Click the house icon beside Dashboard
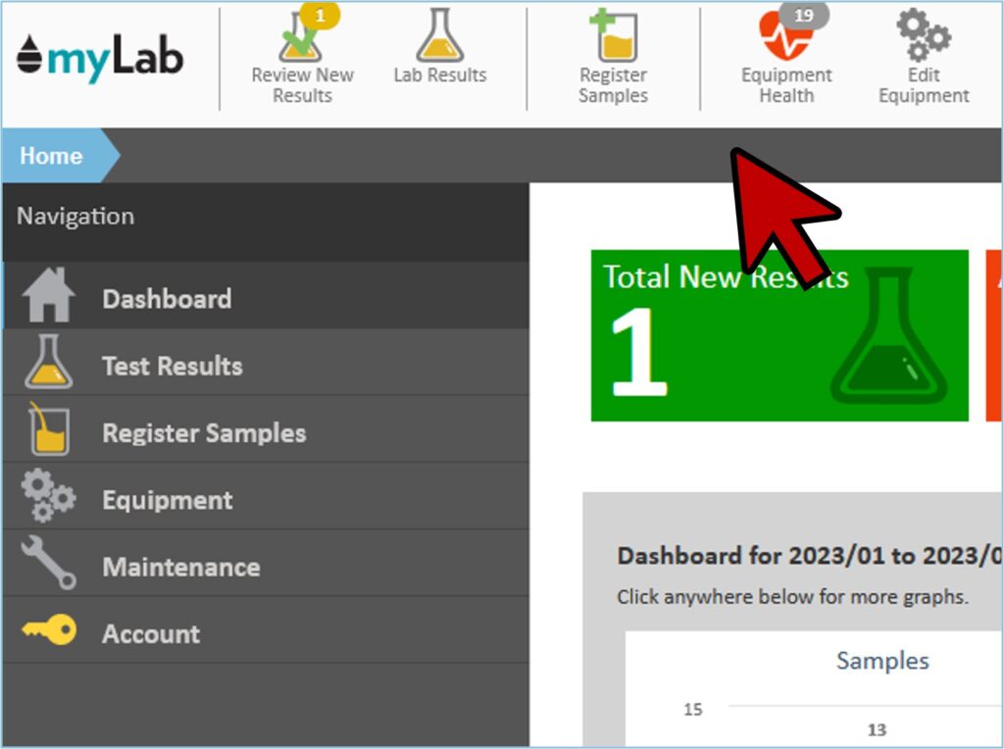 point(49,296)
